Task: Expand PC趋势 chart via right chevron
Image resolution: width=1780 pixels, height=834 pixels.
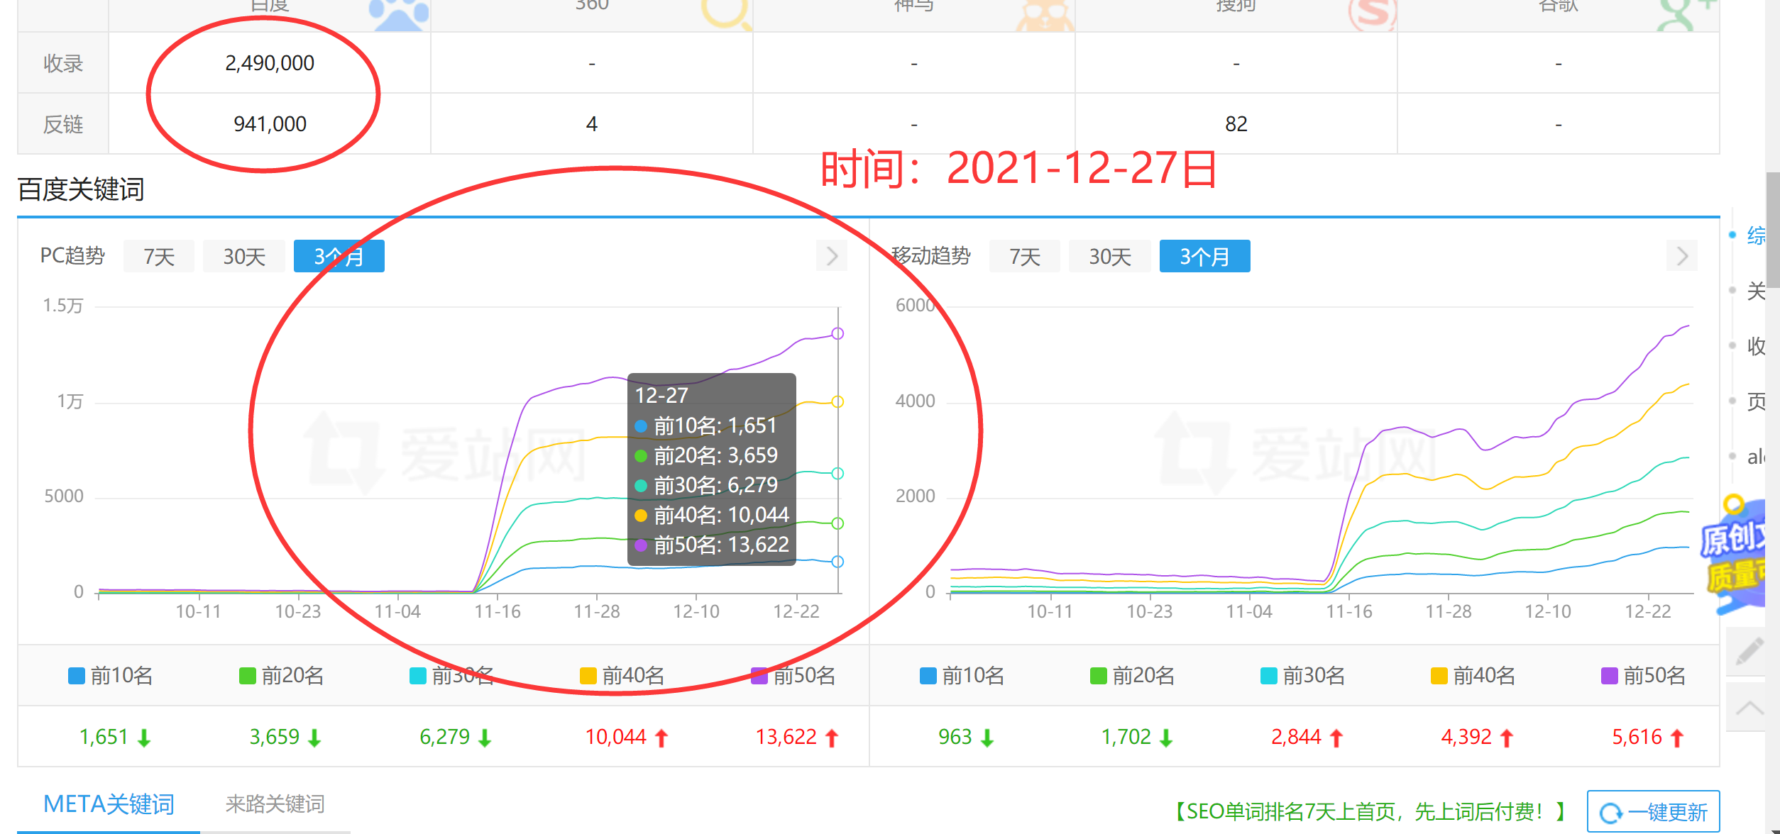Action: [832, 256]
